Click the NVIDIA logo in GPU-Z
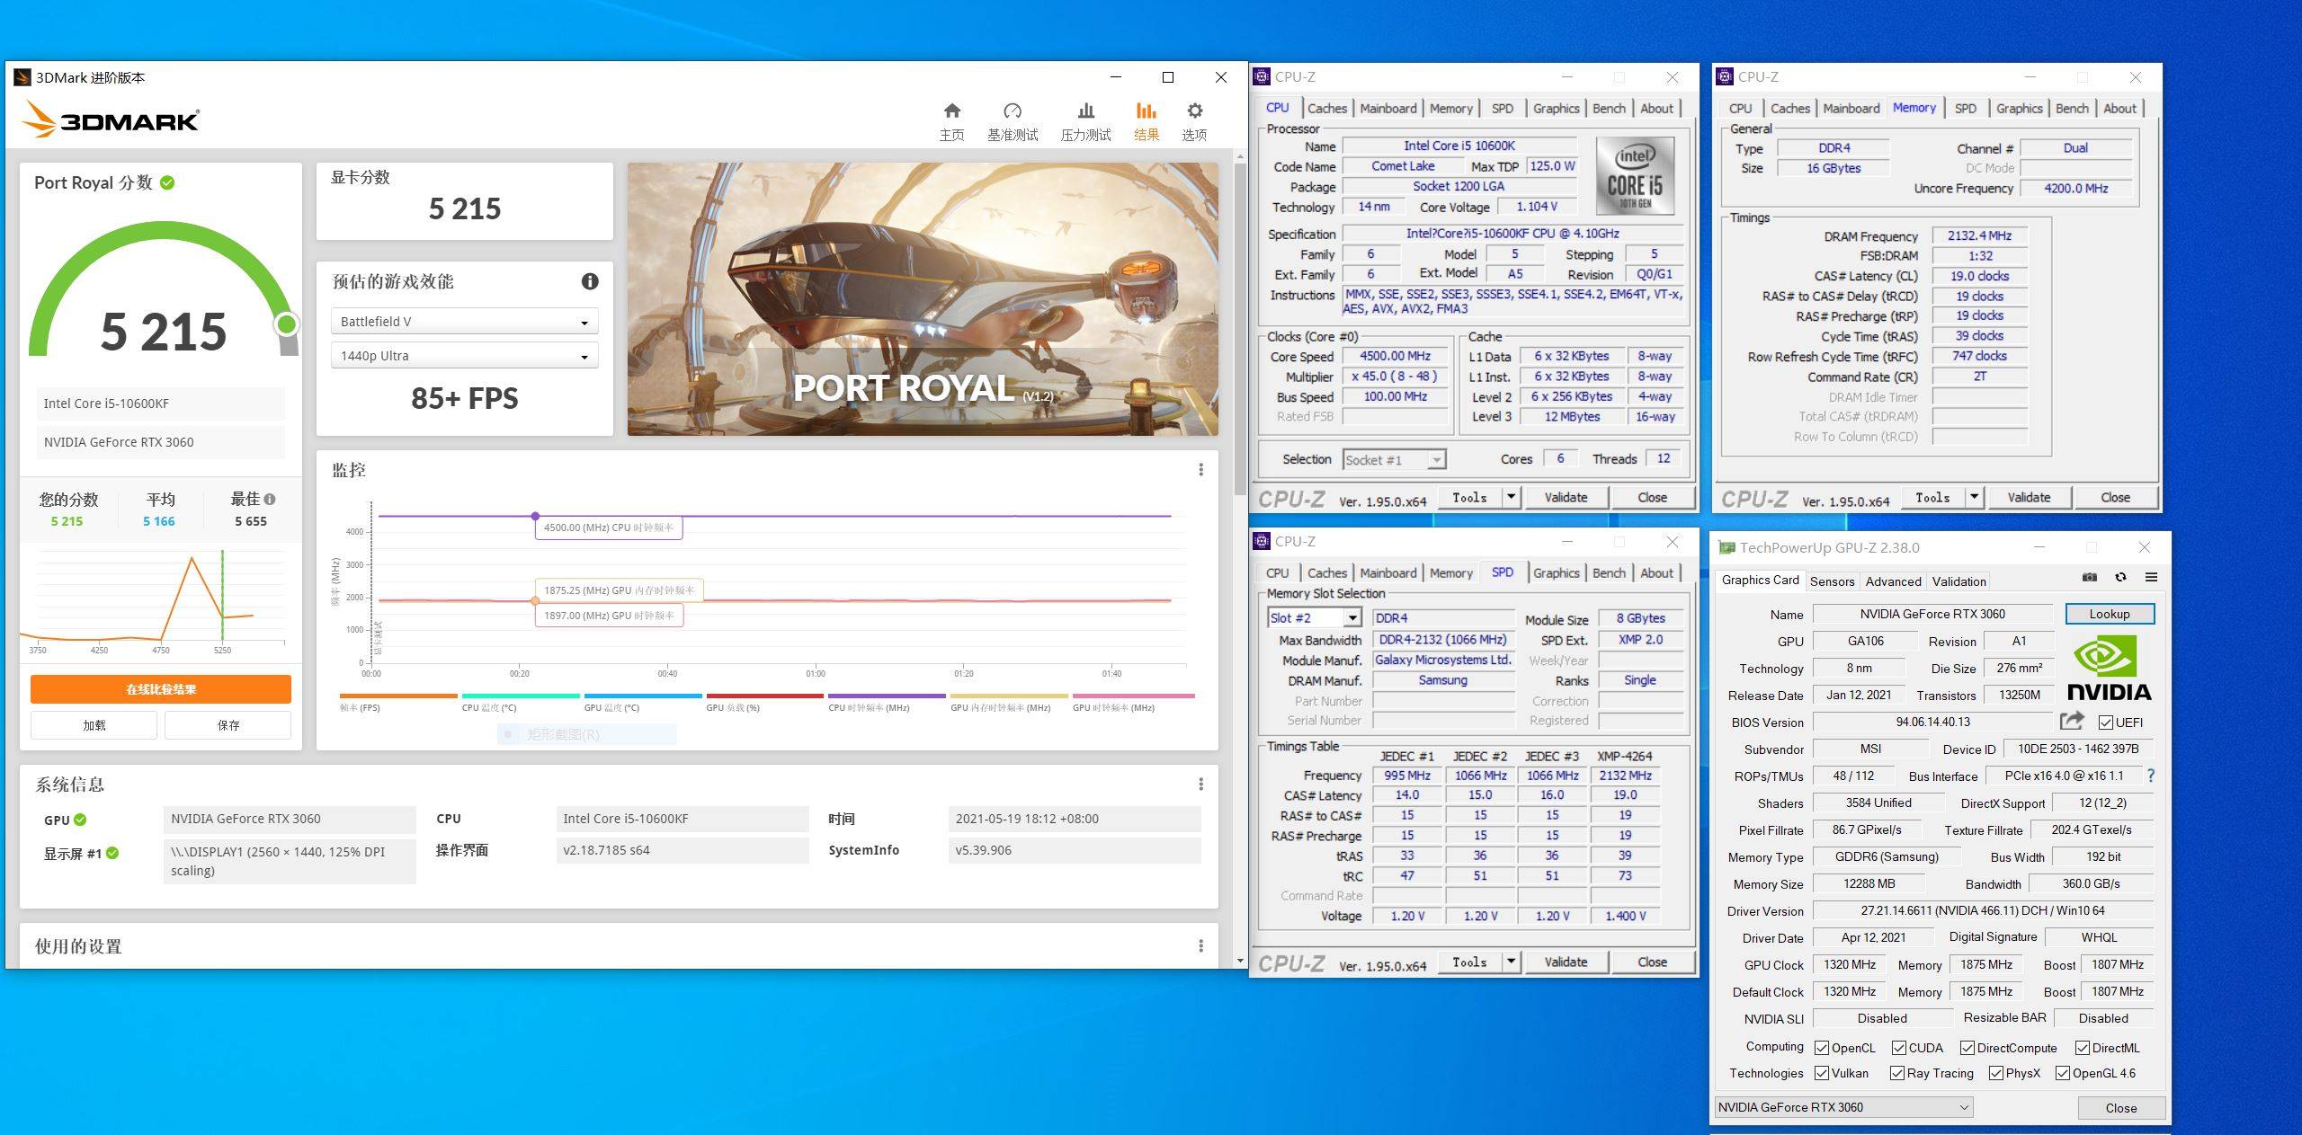Image resolution: width=2302 pixels, height=1135 pixels. (2109, 668)
